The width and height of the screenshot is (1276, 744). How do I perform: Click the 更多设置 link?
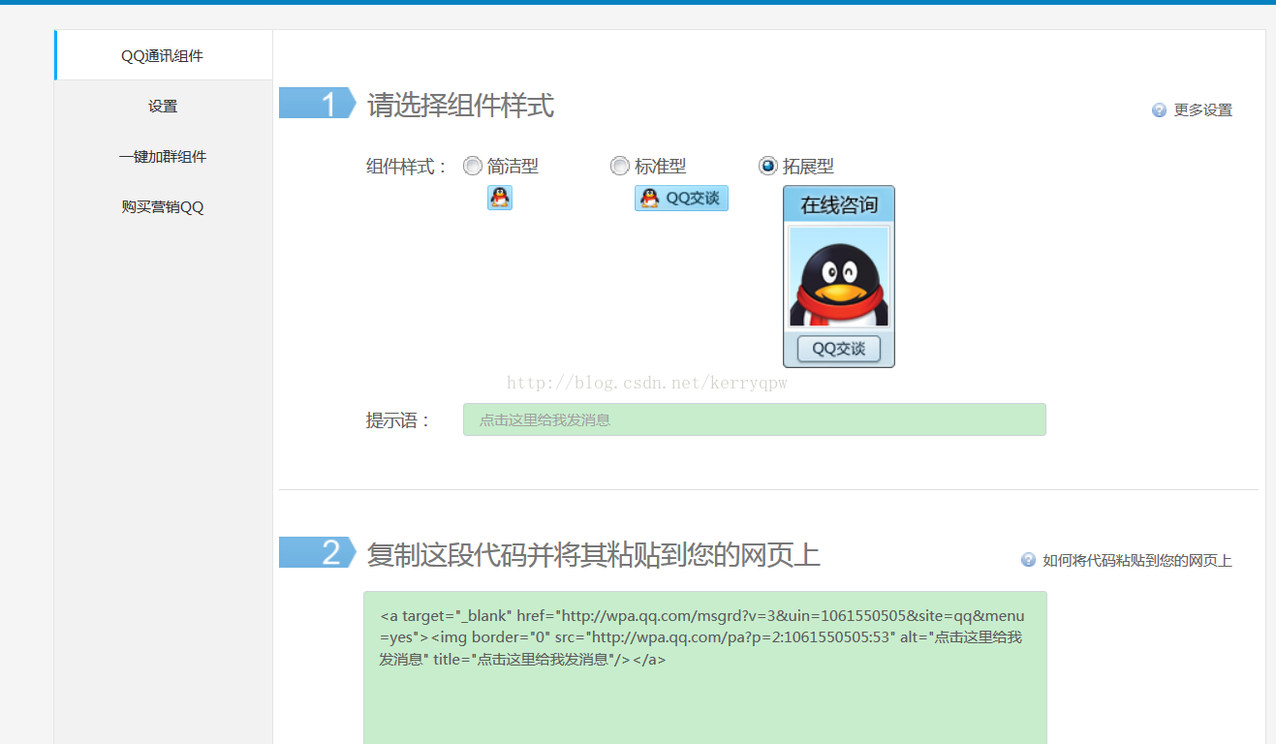click(x=1203, y=110)
